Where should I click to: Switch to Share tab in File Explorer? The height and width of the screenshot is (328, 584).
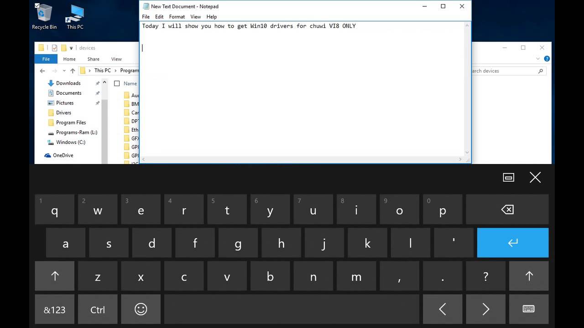(93, 59)
